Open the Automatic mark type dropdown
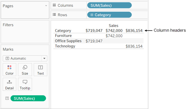The image size is (189, 109). pyautogui.click(x=44, y=58)
